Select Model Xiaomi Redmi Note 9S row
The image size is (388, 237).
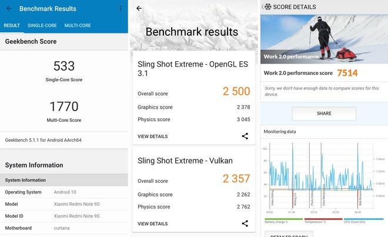64,204
